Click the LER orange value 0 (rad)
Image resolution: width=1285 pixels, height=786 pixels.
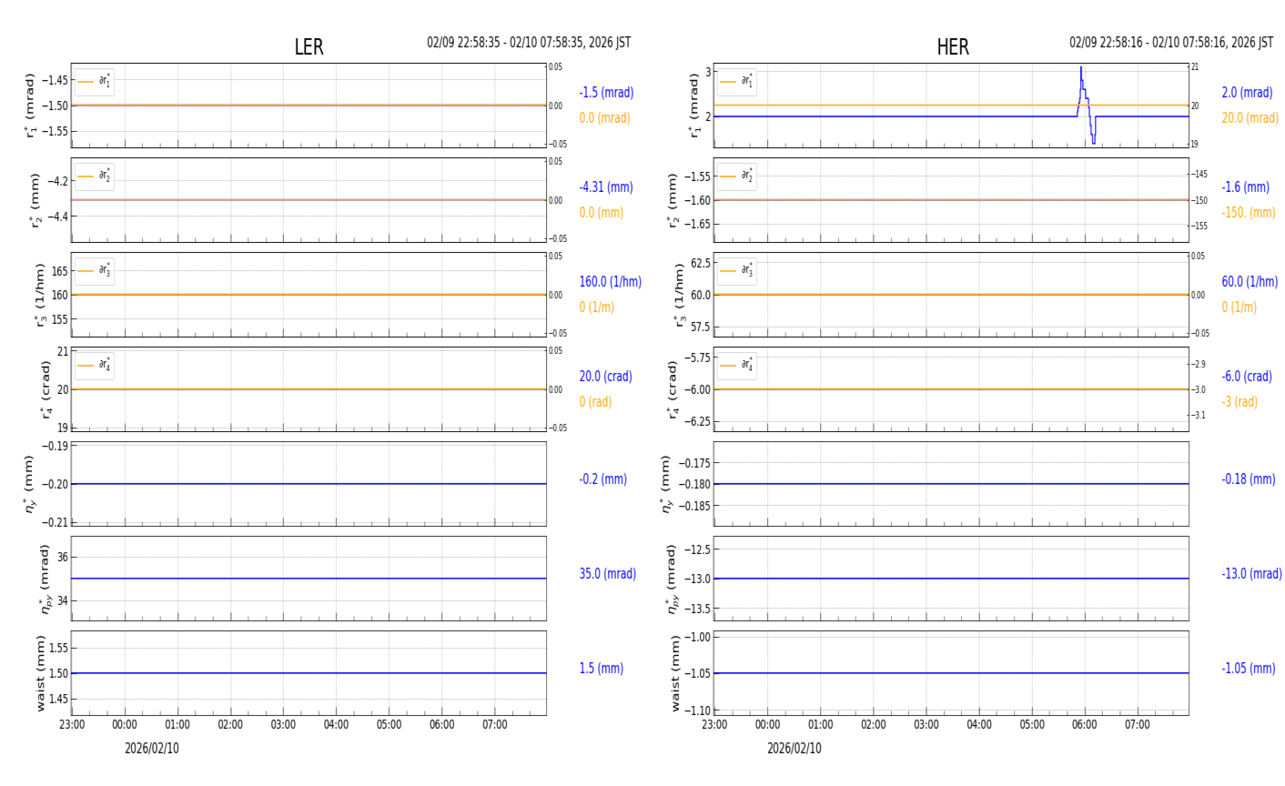[595, 402]
